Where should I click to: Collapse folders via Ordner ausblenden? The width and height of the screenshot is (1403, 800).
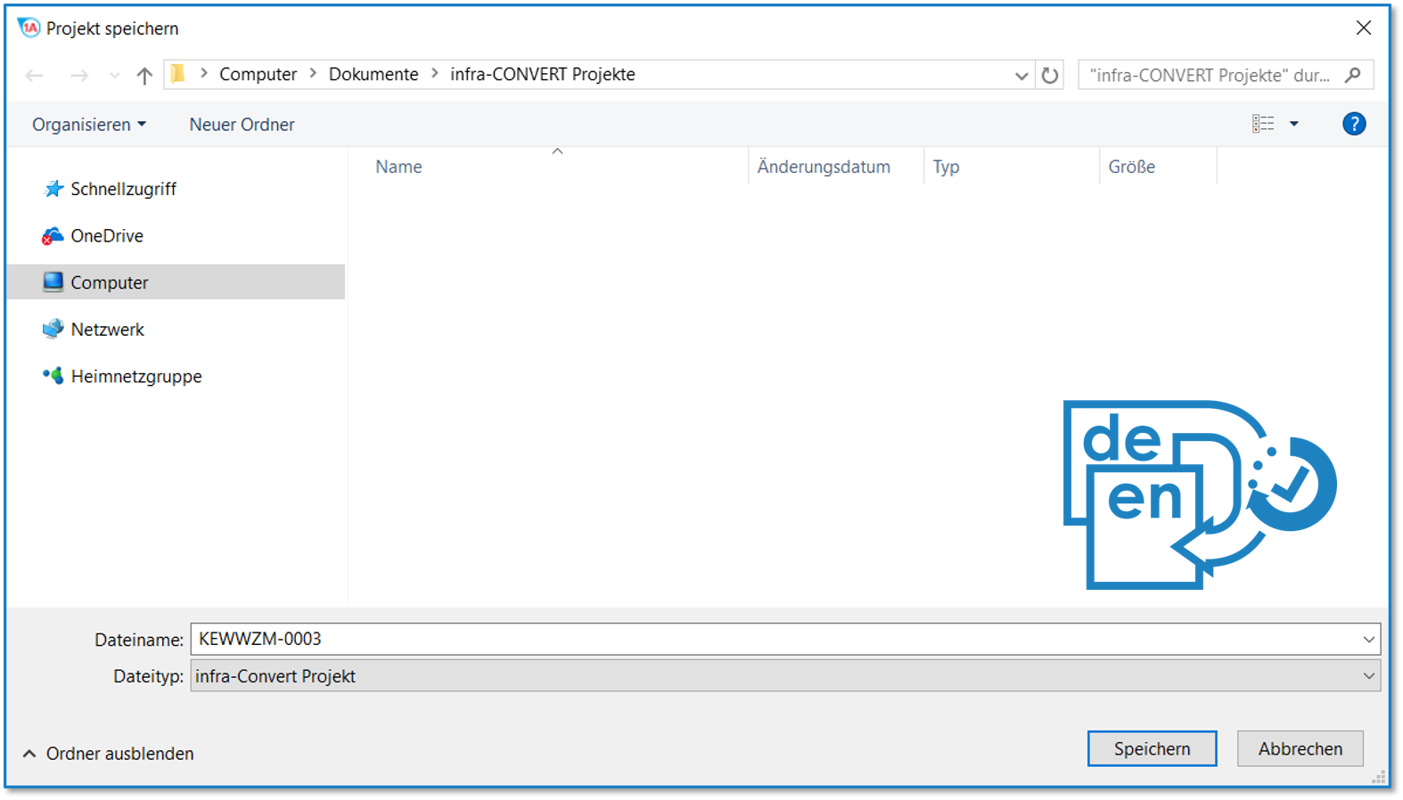pyautogui.click(x=108, y=754)
